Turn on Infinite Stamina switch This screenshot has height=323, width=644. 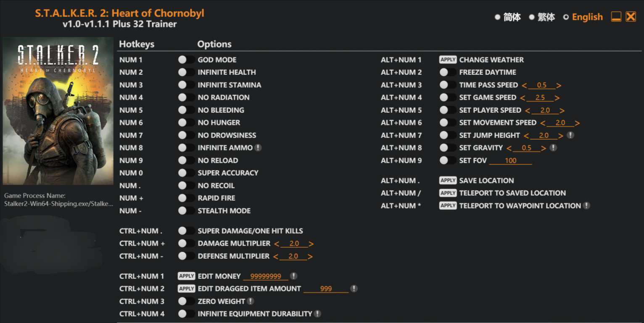(x=186, y=85)
